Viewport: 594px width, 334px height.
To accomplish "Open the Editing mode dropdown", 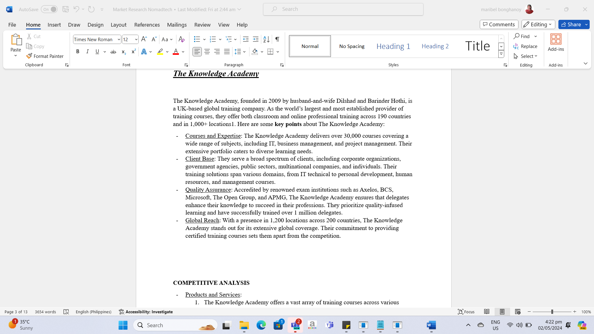I will (x=538, y=24).
